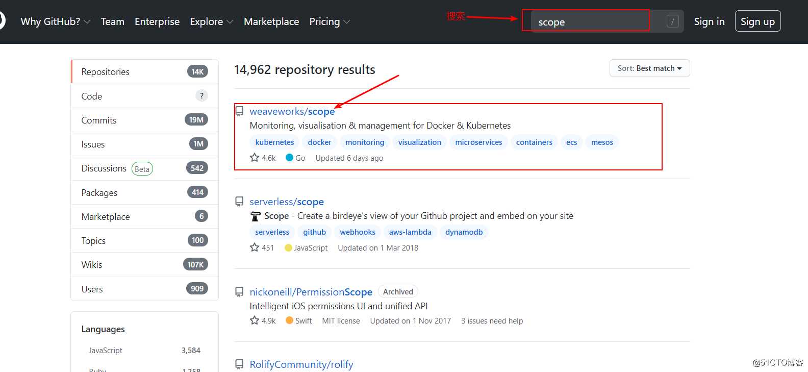Open the Team page in header

pyautogui.click(x=113, y=21)
